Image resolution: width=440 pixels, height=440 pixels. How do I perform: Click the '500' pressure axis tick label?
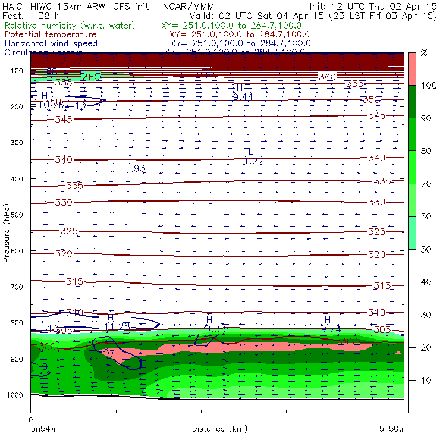[x=17, y=215]
